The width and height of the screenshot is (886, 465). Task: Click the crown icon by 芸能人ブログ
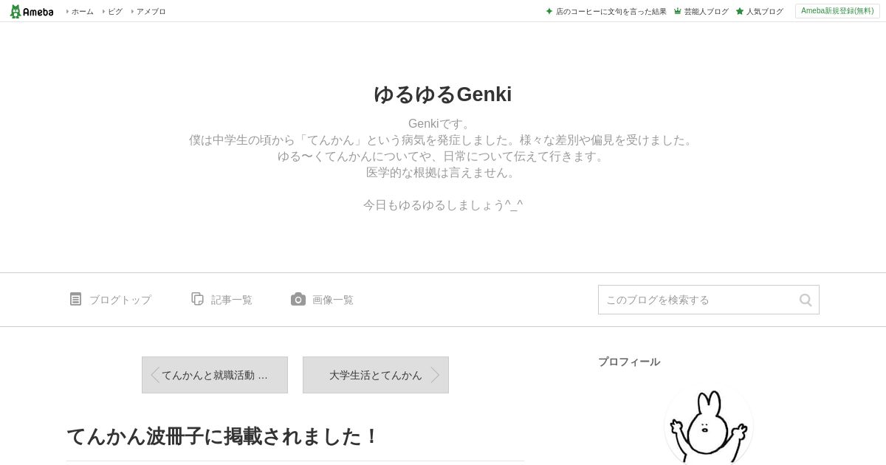coord(678,11)
